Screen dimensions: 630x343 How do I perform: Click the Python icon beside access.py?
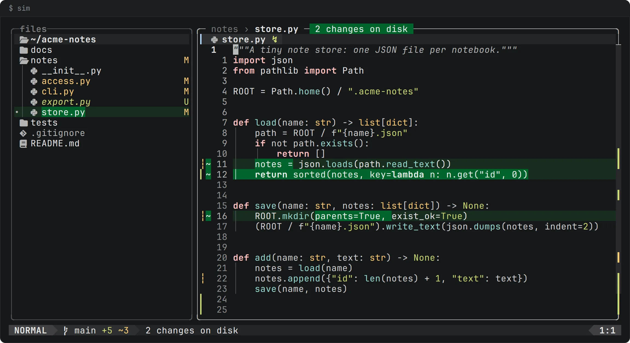pyautogui.click(x=34, y=82)
